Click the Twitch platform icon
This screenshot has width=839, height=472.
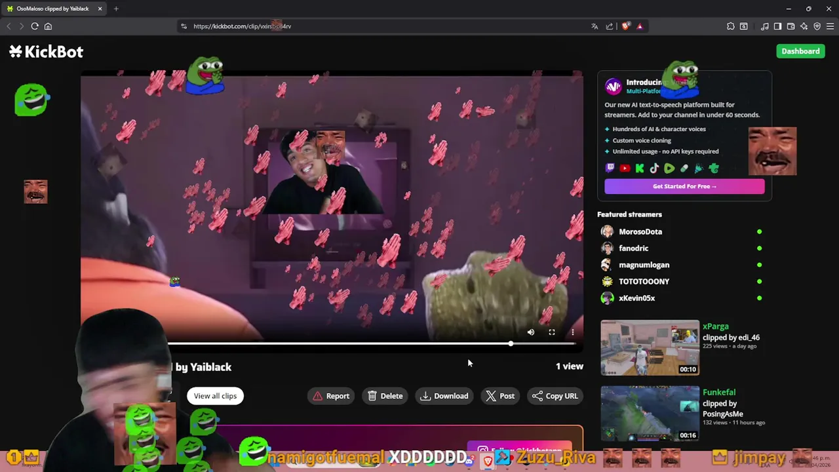[x=610, y=168]
